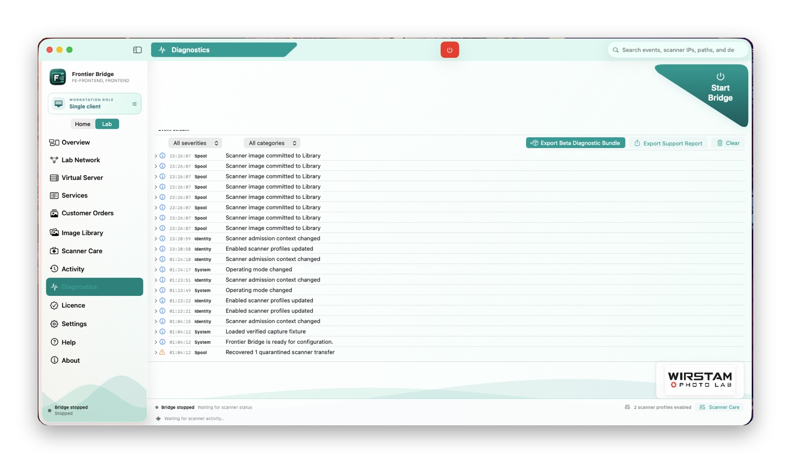Expand the 23:20:59 scanner admission context event
Viewport: 791px width, 463px height.
coord(156,239)
